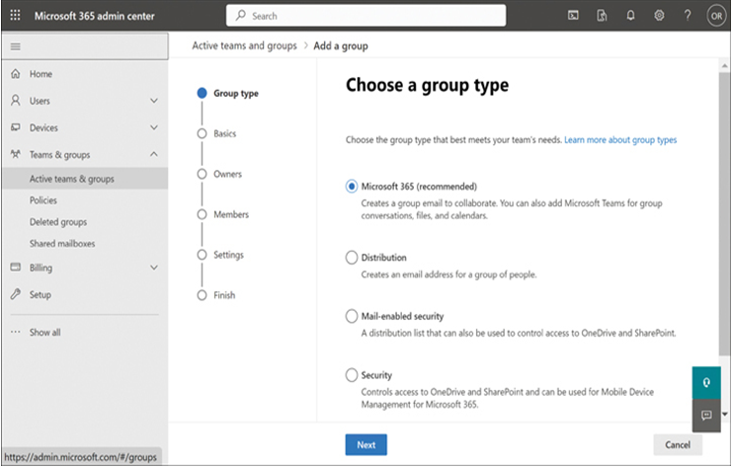
Task: Open Learn more about group types link
Action: [620, 139]
